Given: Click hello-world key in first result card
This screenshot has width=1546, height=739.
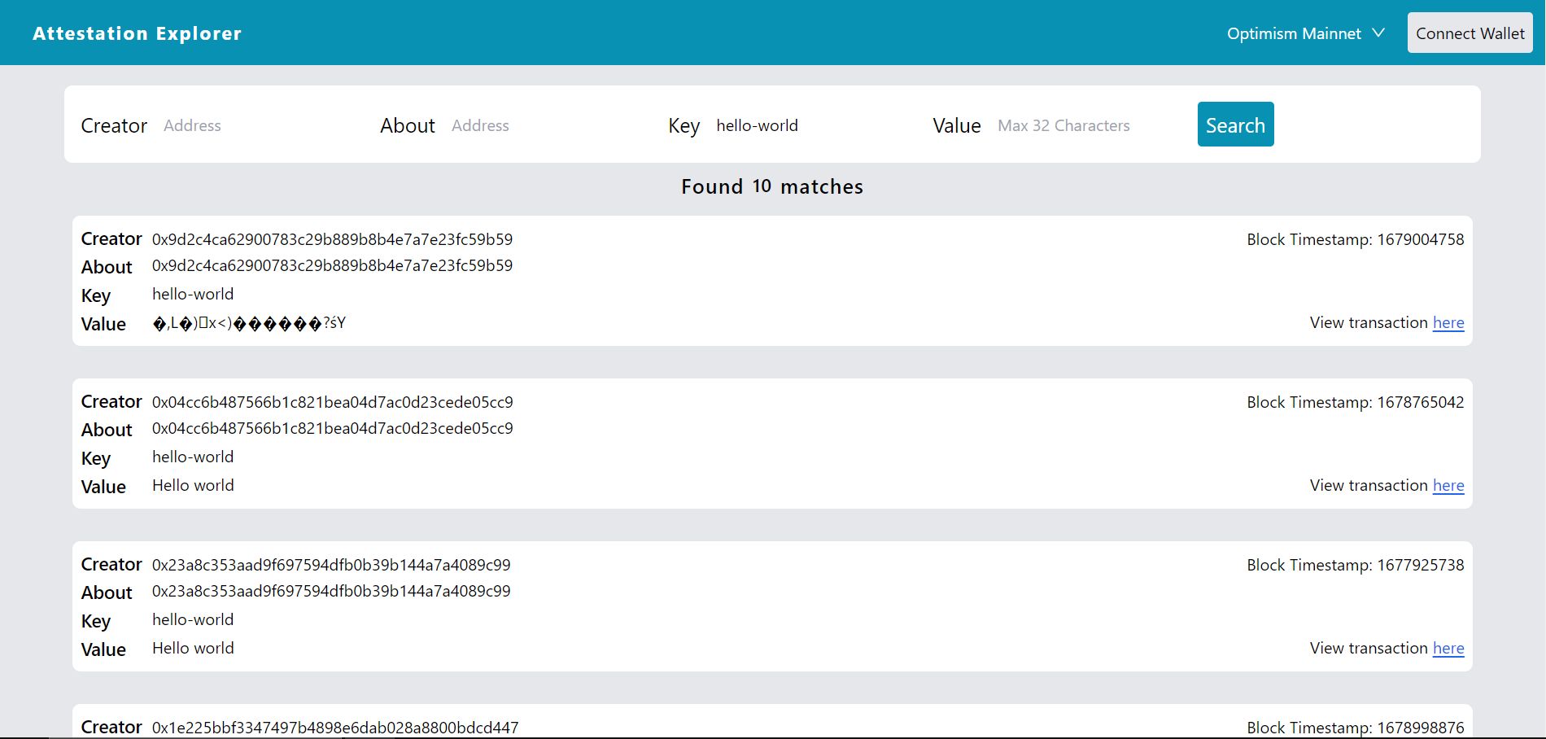Looking at the screenshot, I should (193, 294).
